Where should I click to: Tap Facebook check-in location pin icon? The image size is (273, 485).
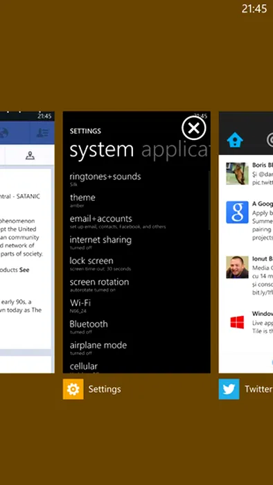[x=30, y=156]
